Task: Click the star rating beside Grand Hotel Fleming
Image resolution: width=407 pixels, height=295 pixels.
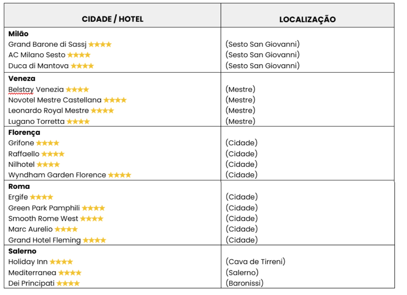Action: 94,240
